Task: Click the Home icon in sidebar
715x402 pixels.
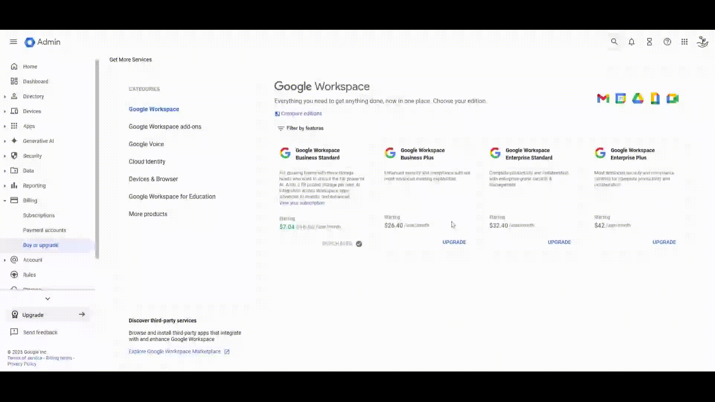Action: tap(14, 67)
